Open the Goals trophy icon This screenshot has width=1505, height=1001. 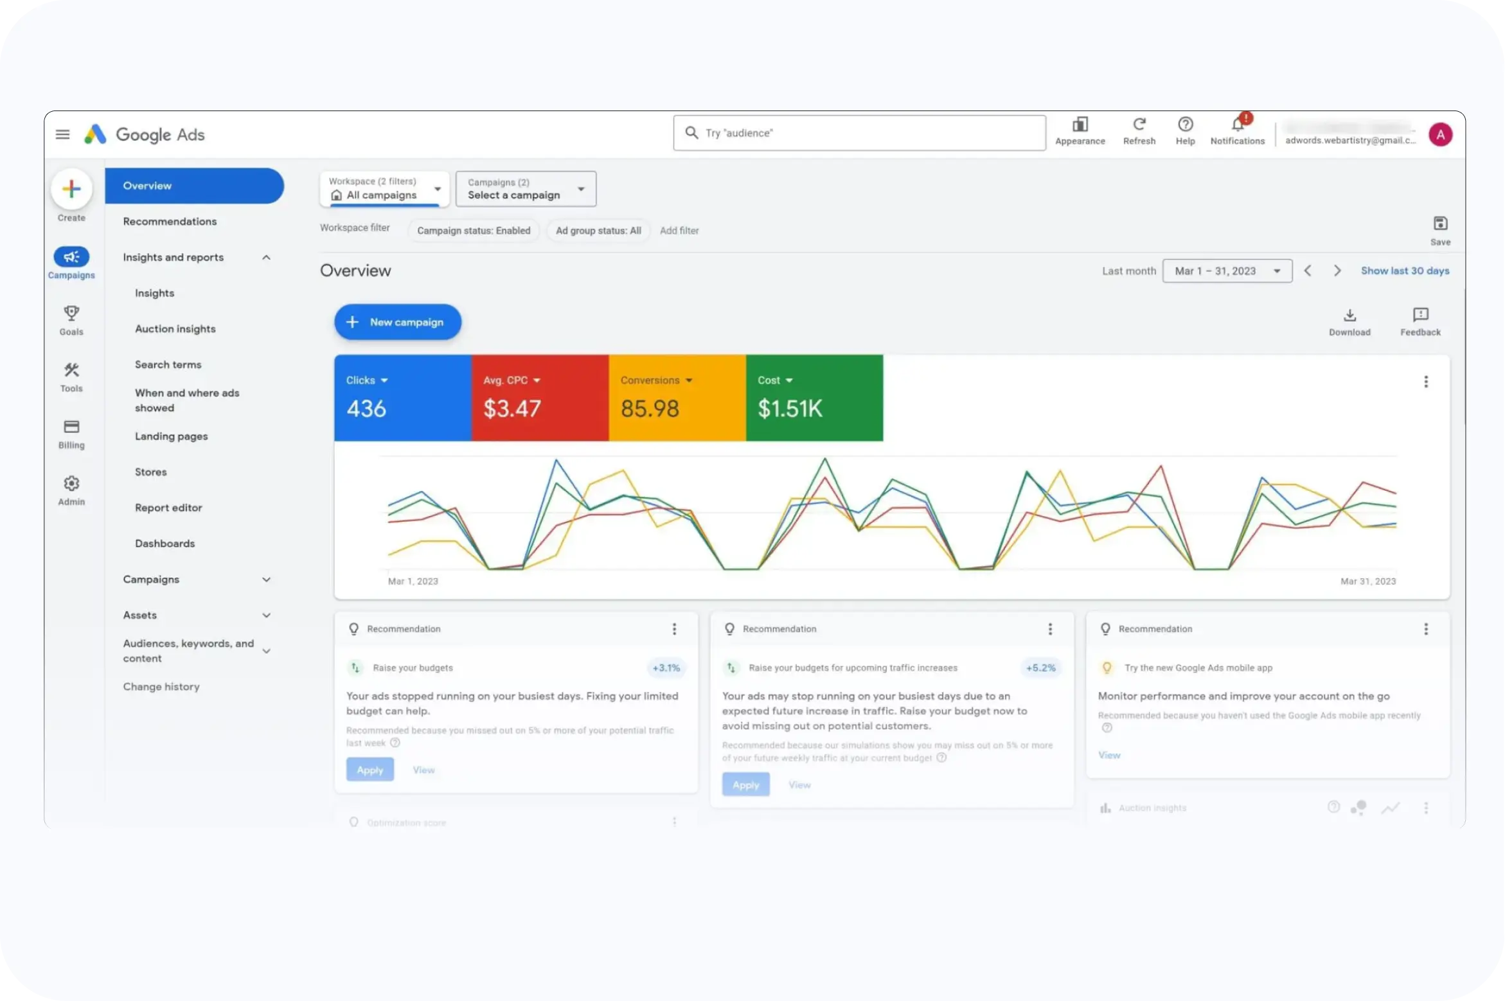(71, 314)
